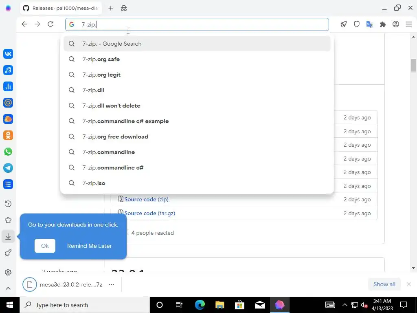Viewport: 417px width, 313px height.
Task: Open the blue list sidebar icon
Action: [8, 184]
